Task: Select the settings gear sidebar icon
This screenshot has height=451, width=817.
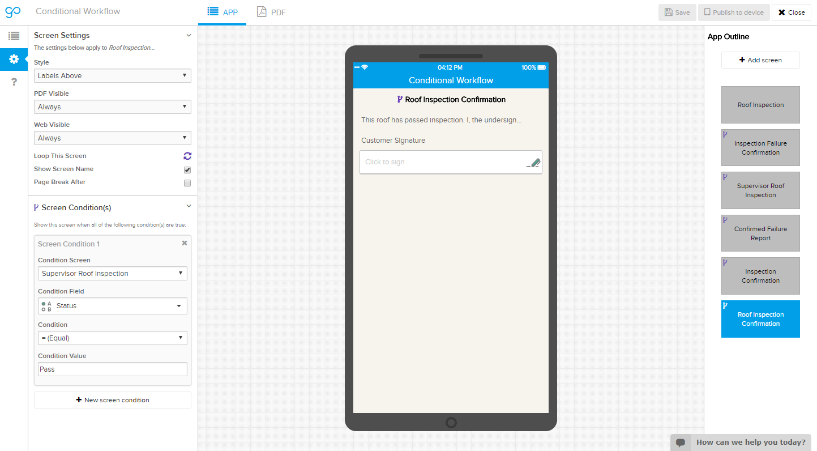Action: [x=14, y=59]
